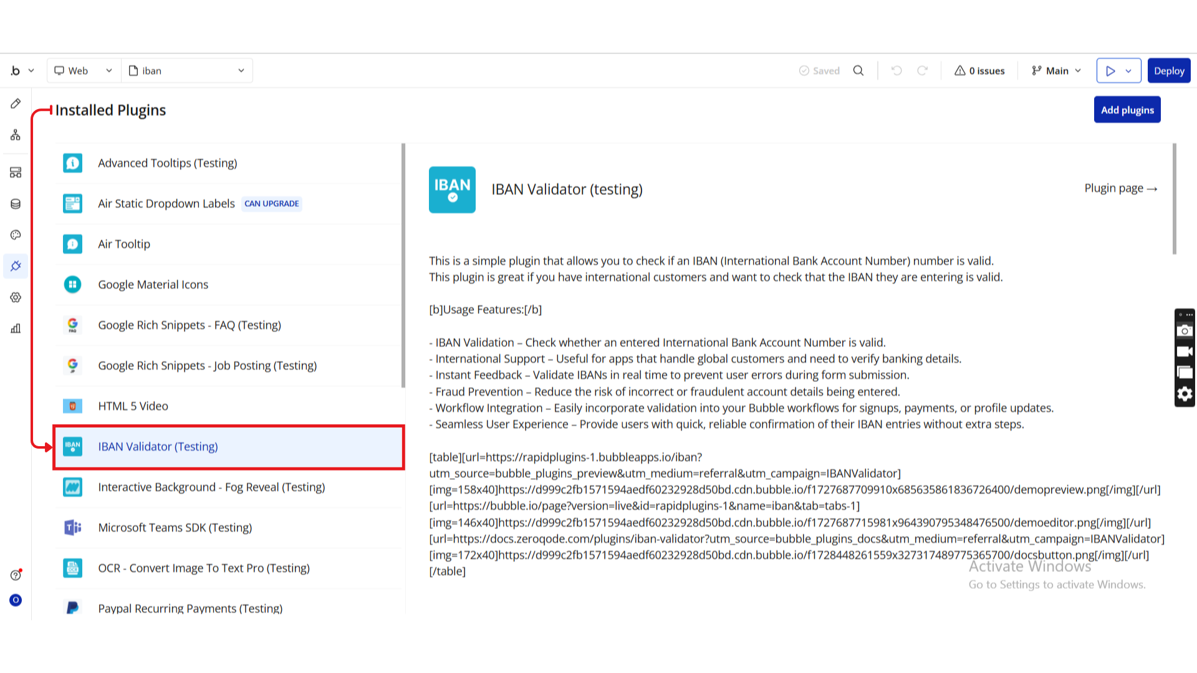Select Air Tooltip in plugin list
The width and height of the screenshot is (1197, 673).
pos(124,244)
